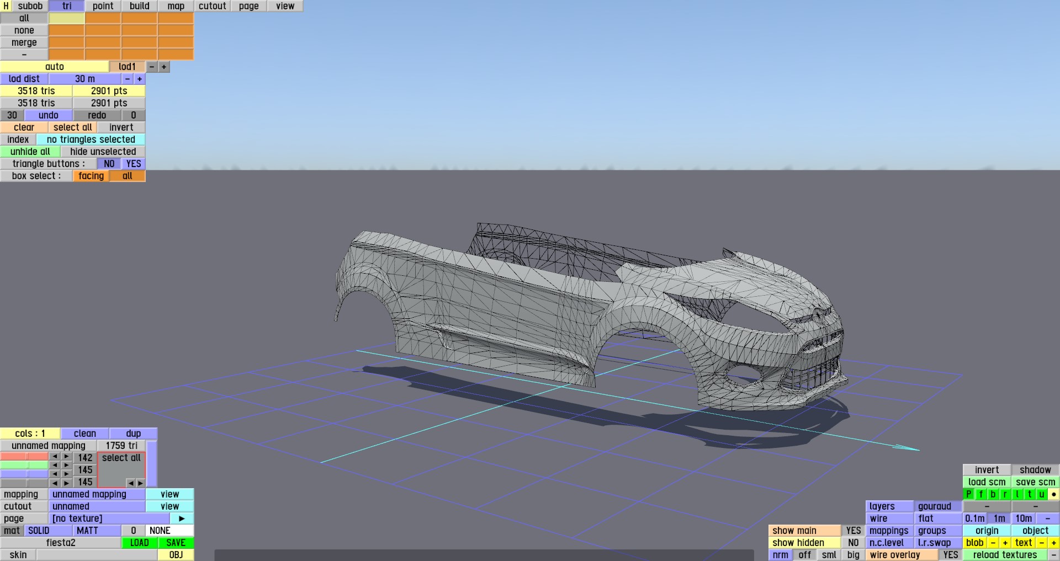The image size is (1060, 561).
Task: Click the right arrow next to '[no texture]'
Action: [182, 519]
